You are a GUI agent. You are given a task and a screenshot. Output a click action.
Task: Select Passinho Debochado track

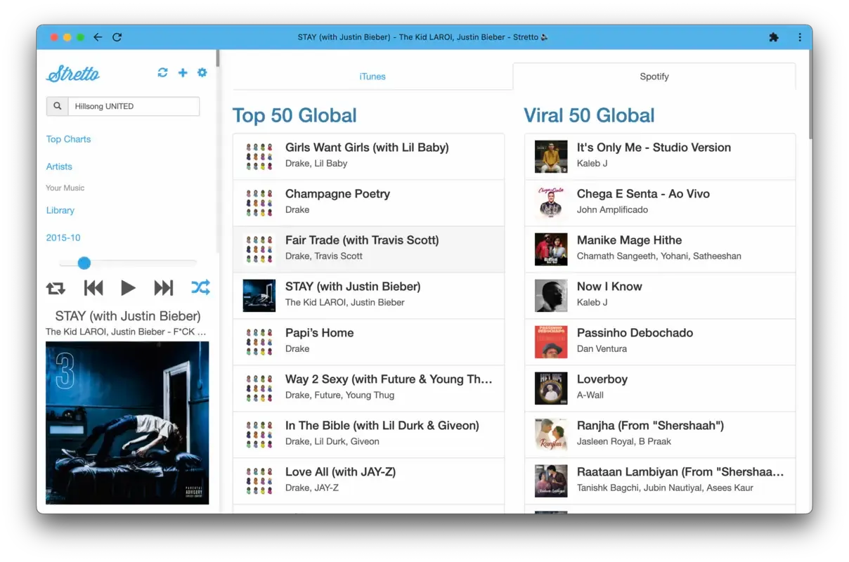pyautogui.click(x=660, y=342)
